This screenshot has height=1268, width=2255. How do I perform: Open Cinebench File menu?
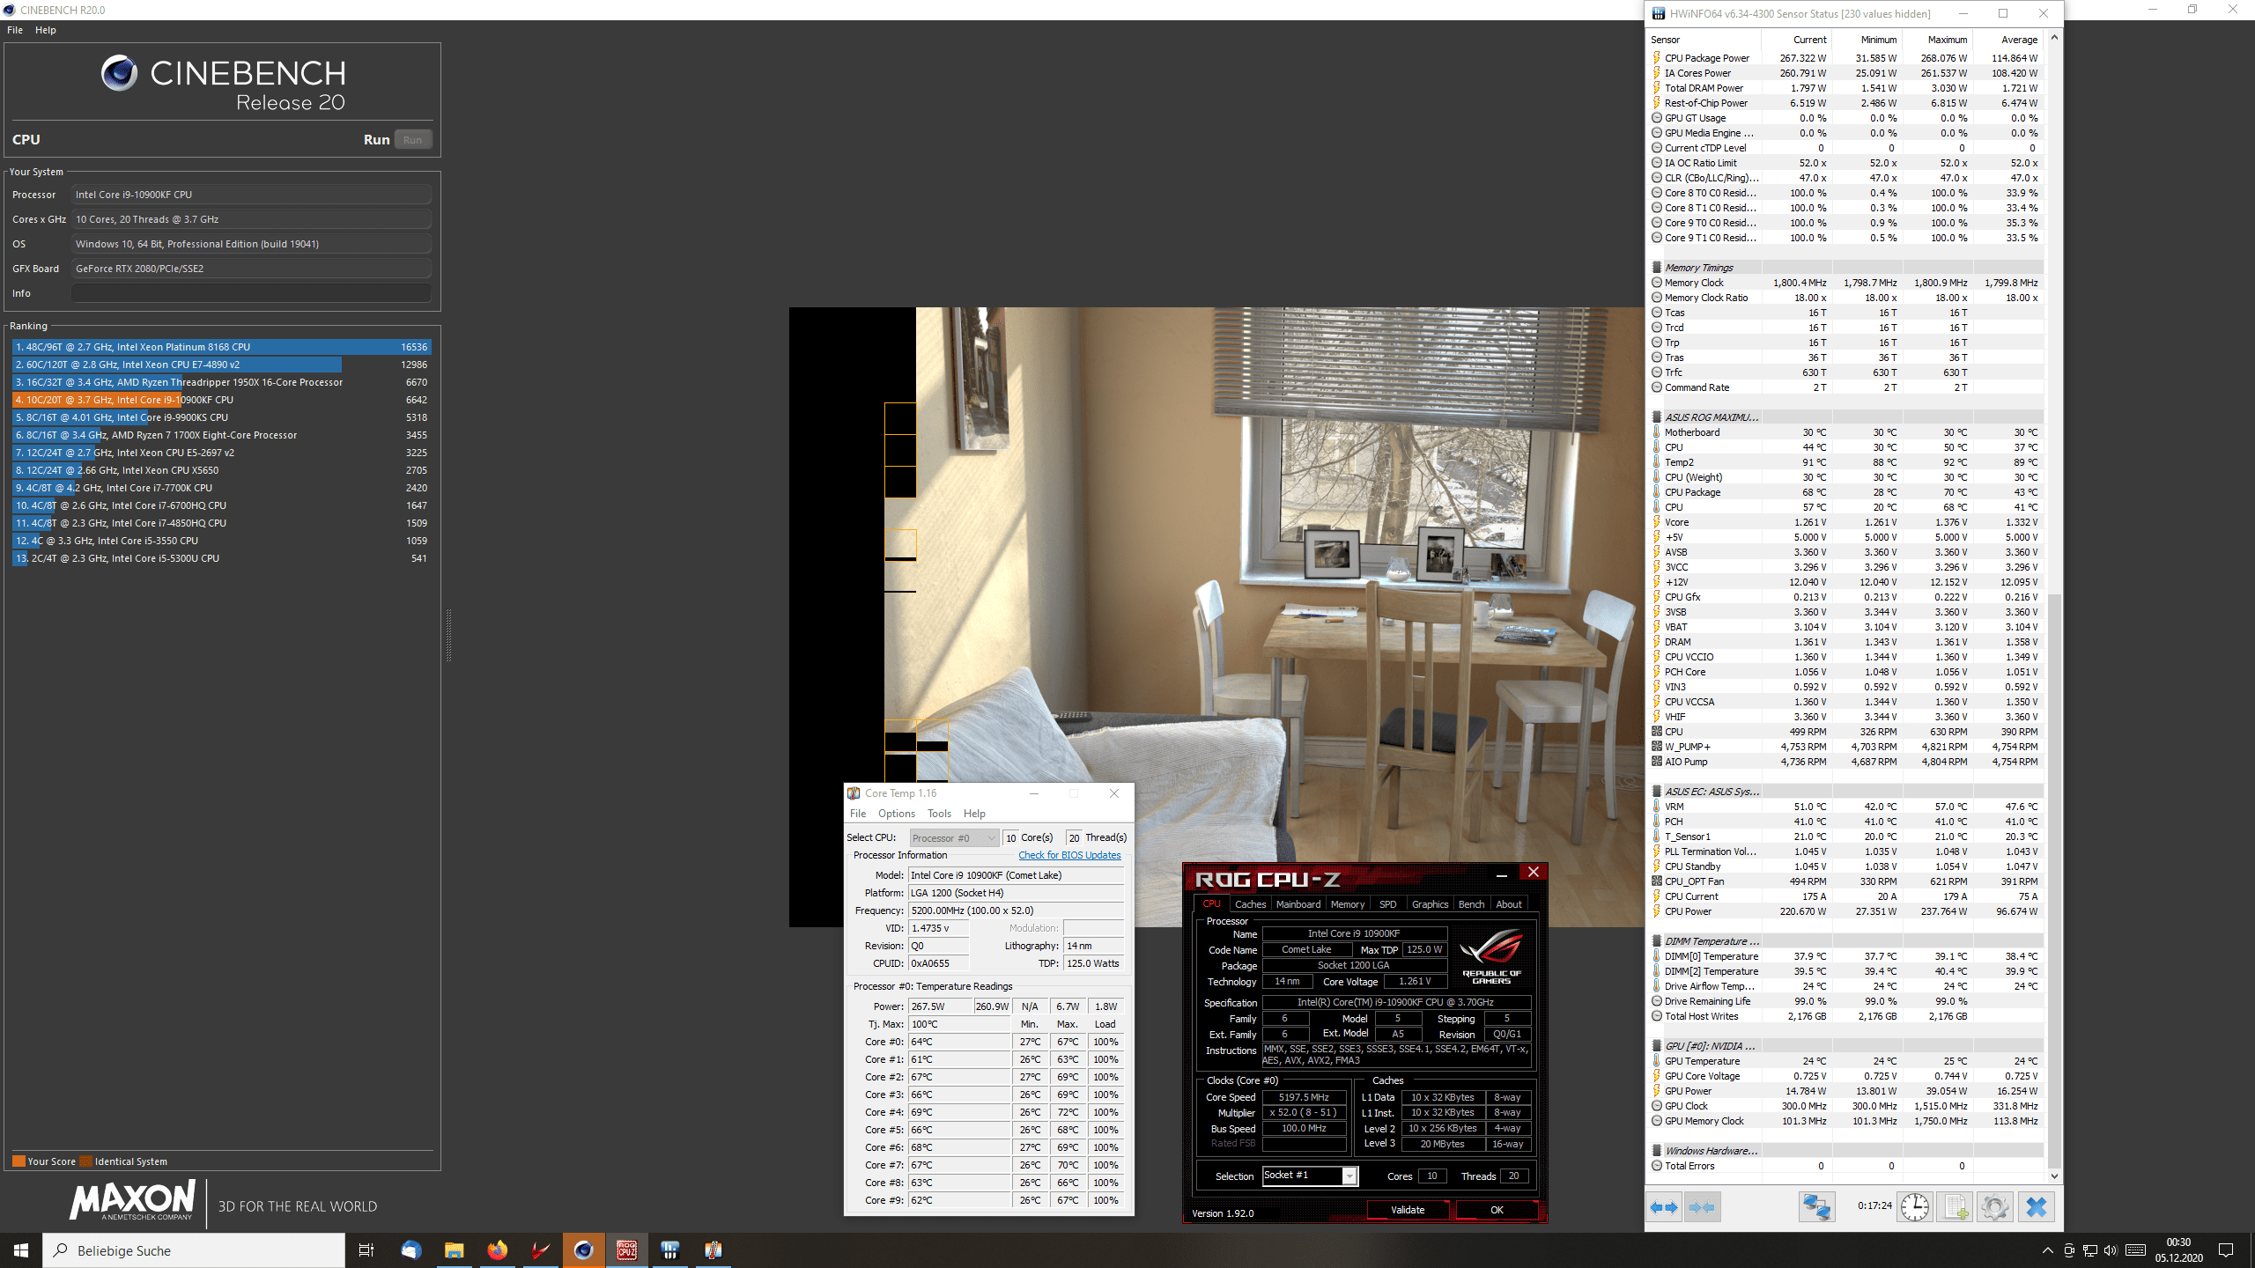15,30
